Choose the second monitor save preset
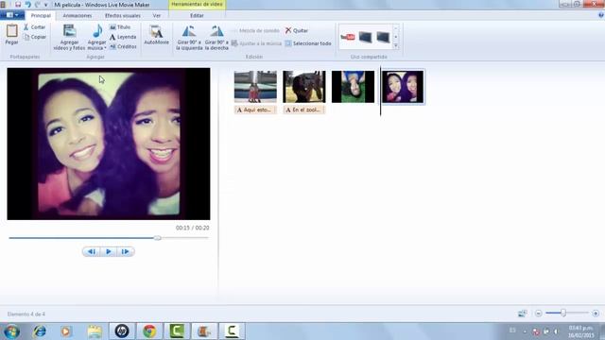The image size is (605, 340). (x=383, y=37)
